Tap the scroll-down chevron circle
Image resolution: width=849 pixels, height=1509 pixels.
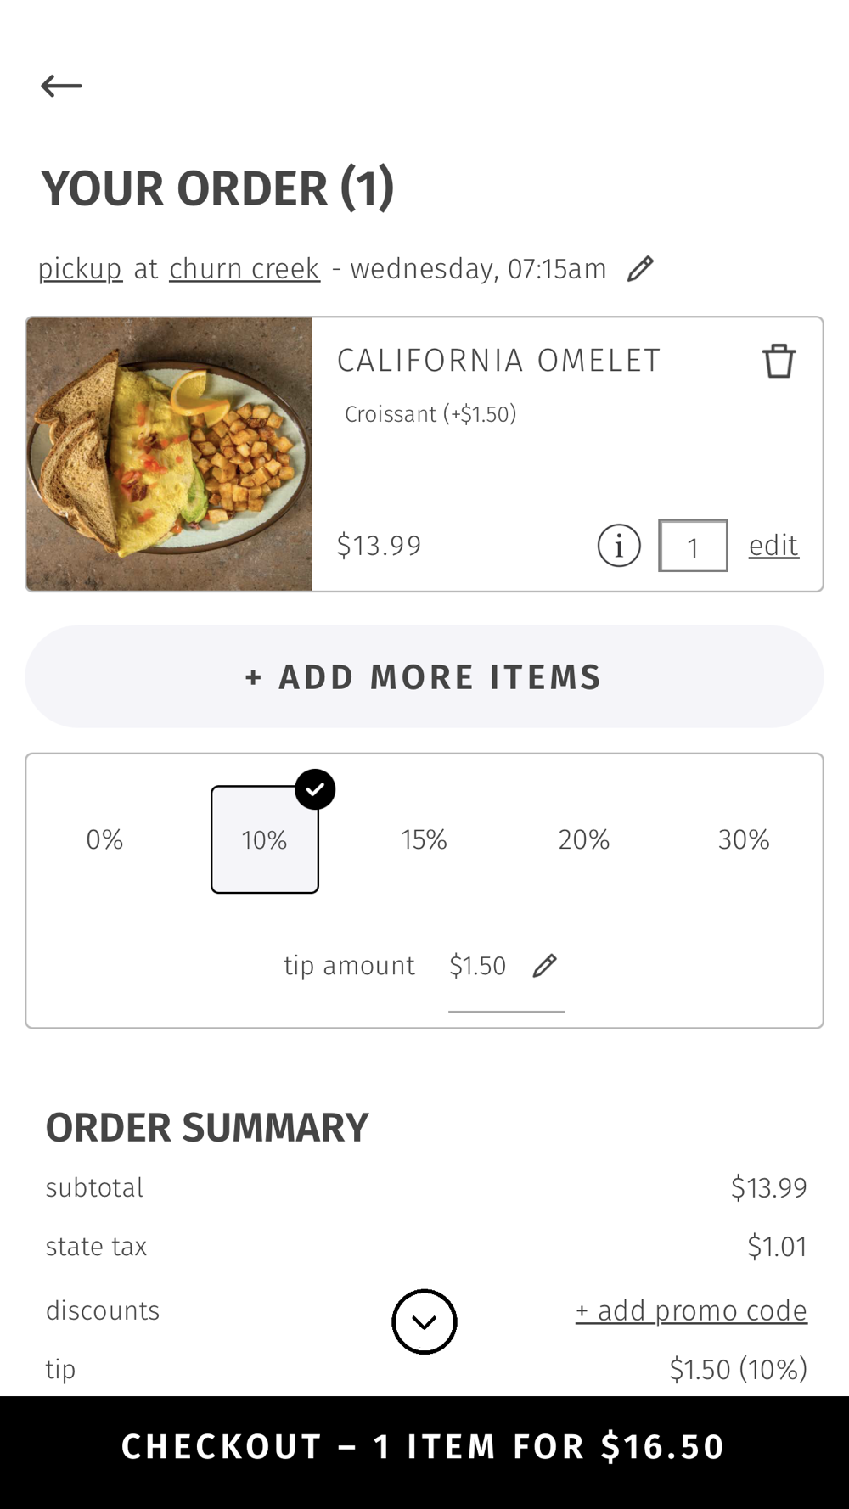click(424, 1321)
